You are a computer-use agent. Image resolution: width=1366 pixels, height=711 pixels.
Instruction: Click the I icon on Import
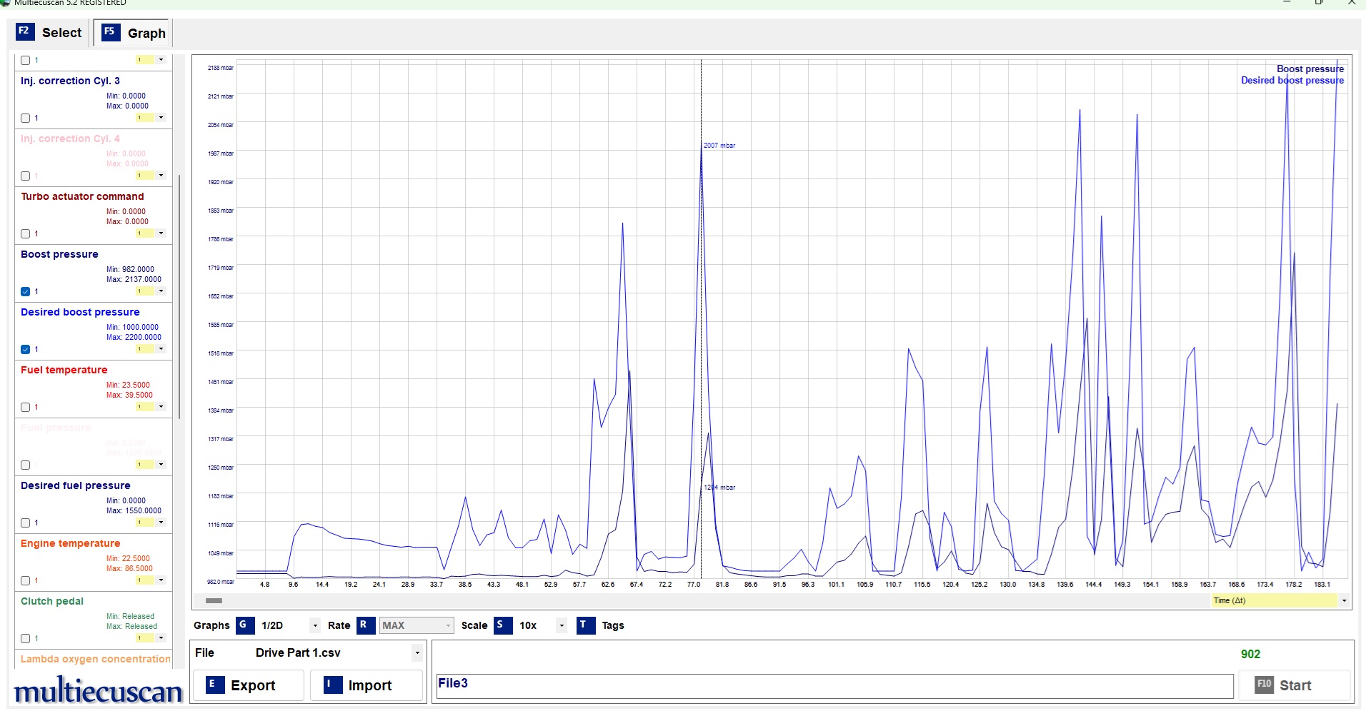pos(332,685)
